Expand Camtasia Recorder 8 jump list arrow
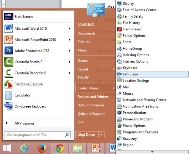The height and width of the screenshot is (154, 189). [x=69, y=73]
